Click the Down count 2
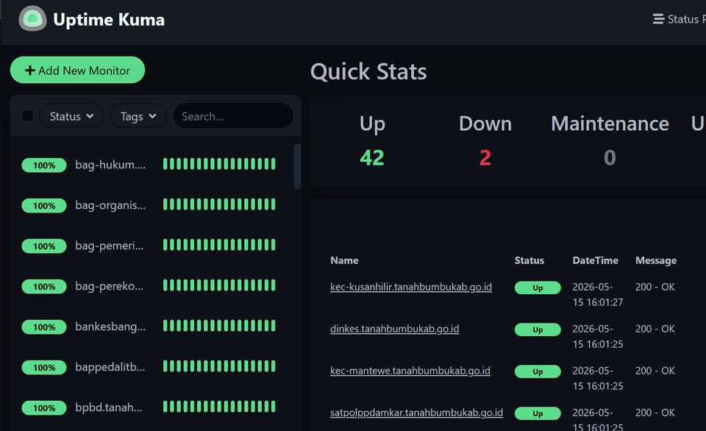The image size is (706, 431). pos(485,157)
